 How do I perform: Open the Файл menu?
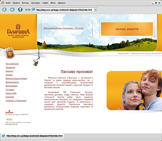tap(8, 3)
